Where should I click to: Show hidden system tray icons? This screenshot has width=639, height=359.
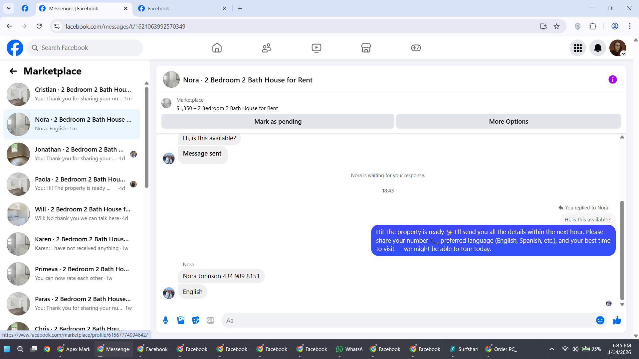click(551, 349)
